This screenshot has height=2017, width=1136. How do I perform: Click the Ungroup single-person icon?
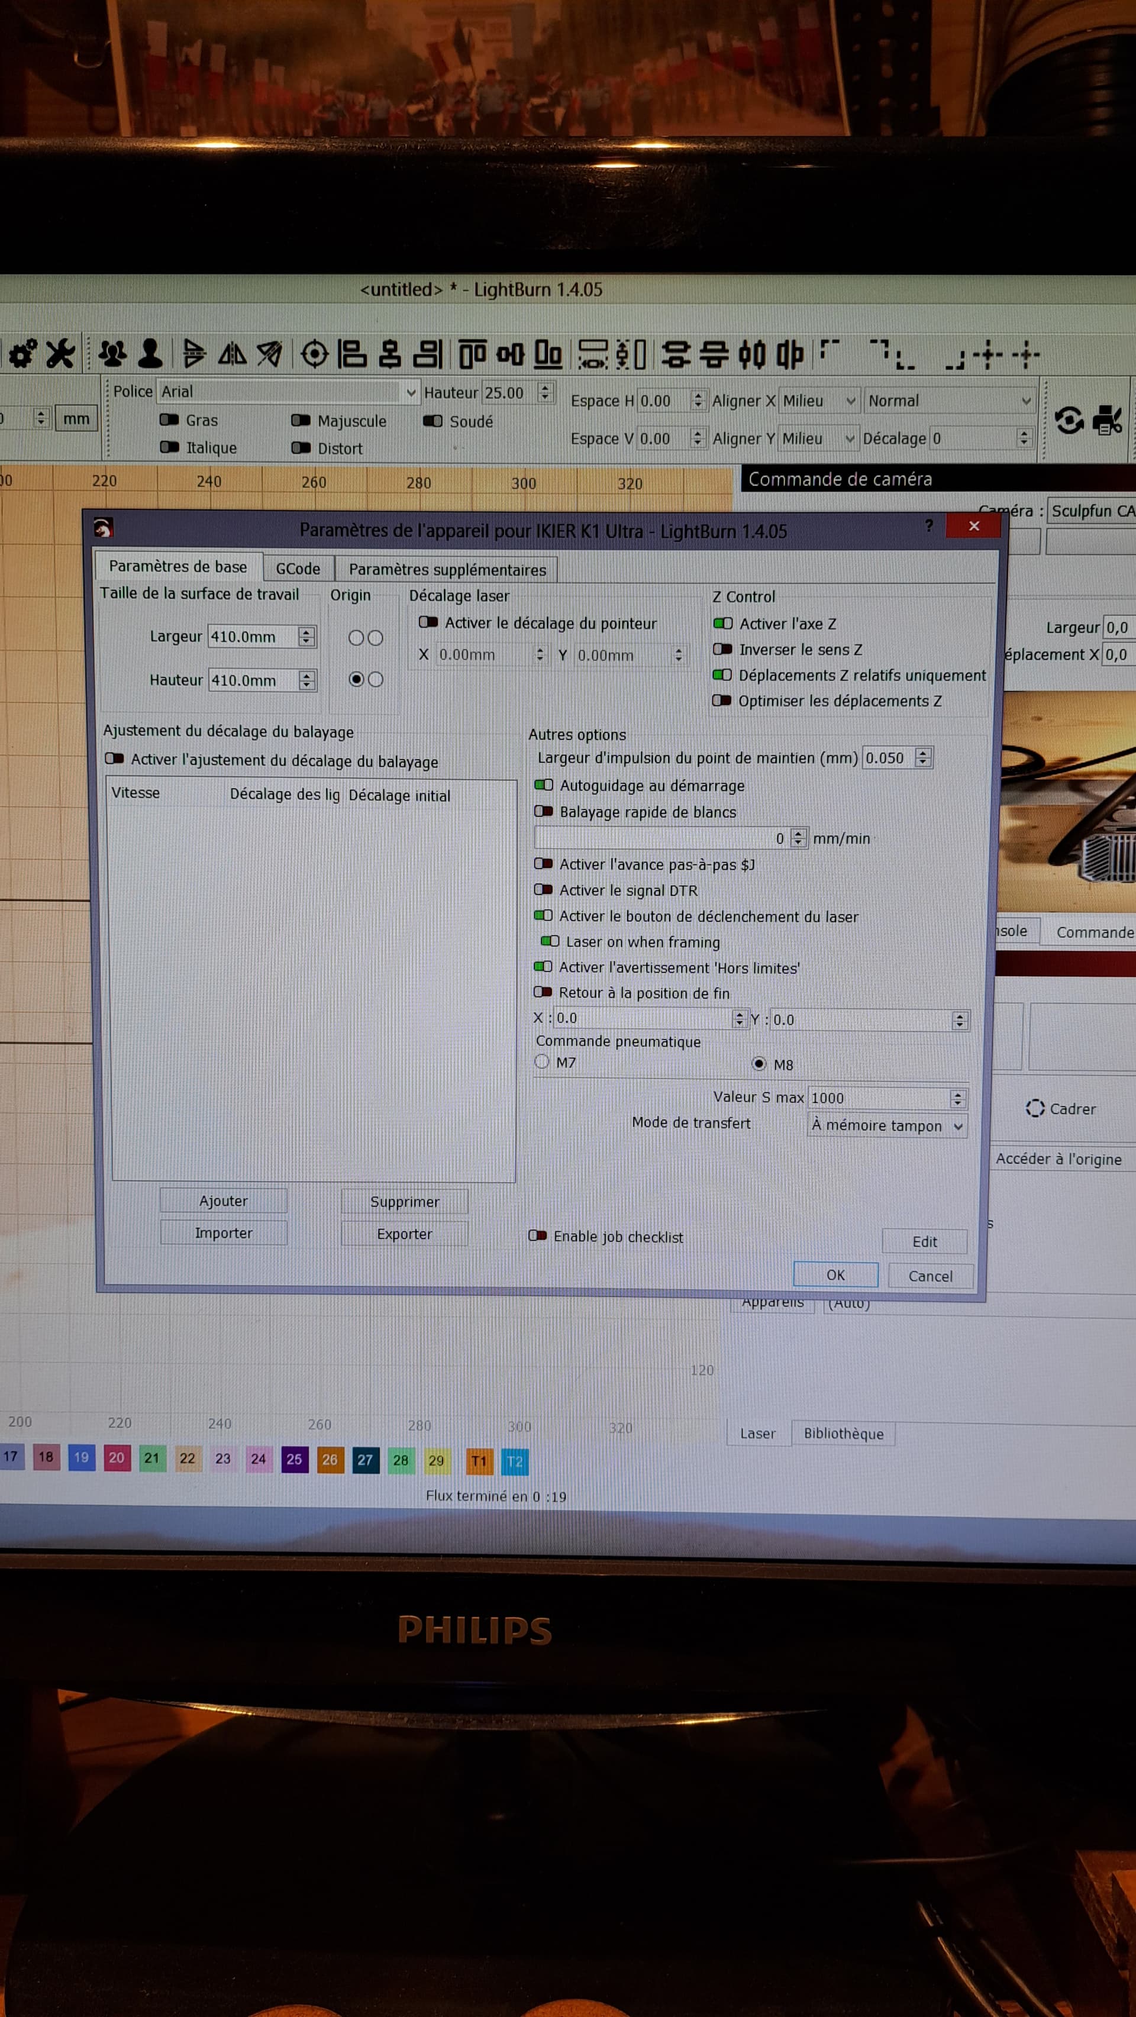tap(150, 354)
